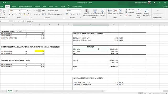Open Fuente dialog launcher arrow
Image resolution: width=168 pixels, height=94 pixels.
(31, 18)
